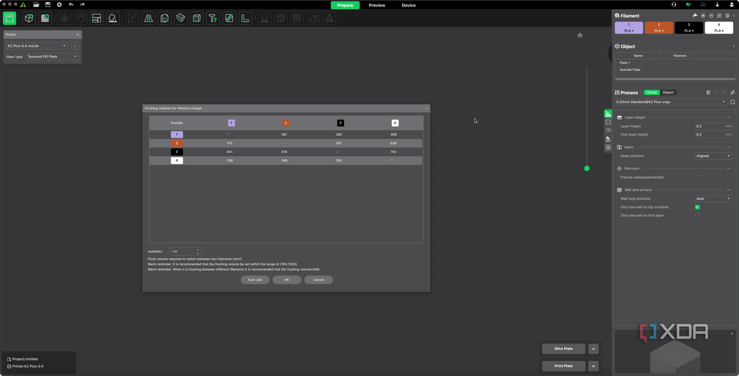Click the search icon next to the process preset
Screen dimensions: 739x376
(733, 102)
